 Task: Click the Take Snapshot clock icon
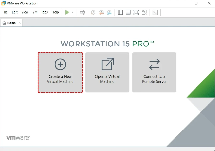[93, 12]
